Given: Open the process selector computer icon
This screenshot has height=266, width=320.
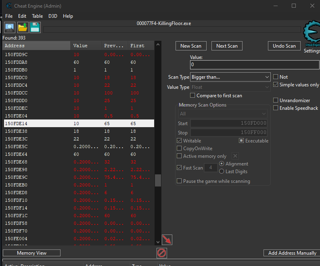Looking at the screenshot, I should tap(10, 27).
